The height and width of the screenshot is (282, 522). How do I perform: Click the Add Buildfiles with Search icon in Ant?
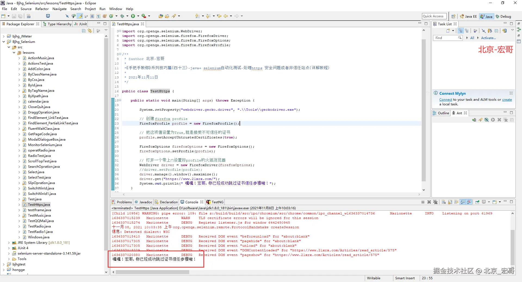pos(480,120)
